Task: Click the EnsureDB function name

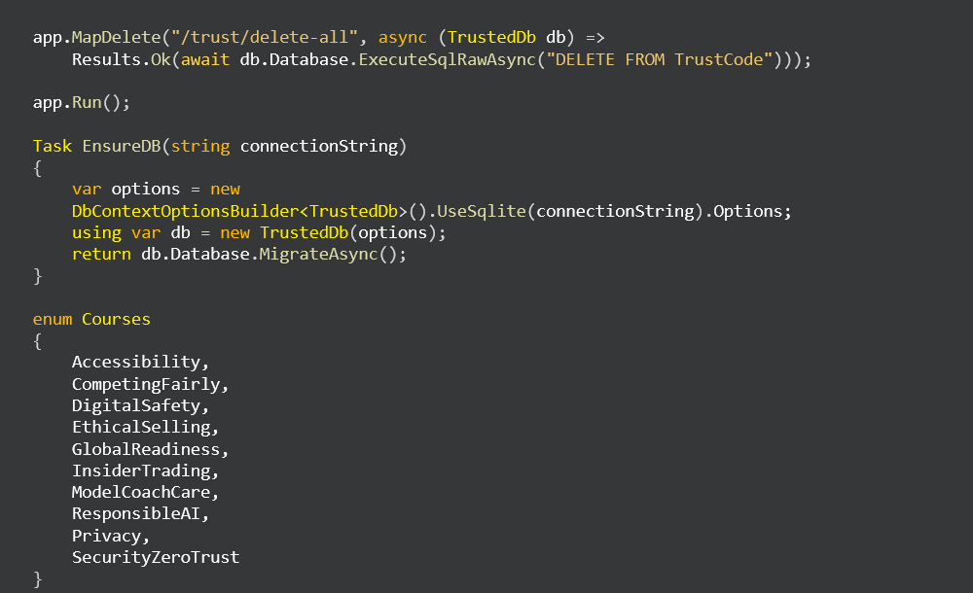Action: (121, 146)
